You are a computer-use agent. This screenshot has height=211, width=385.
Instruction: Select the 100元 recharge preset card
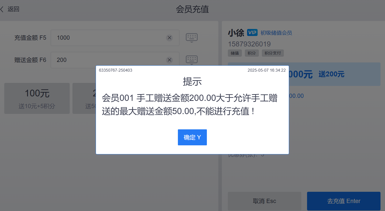click(37, 98)
